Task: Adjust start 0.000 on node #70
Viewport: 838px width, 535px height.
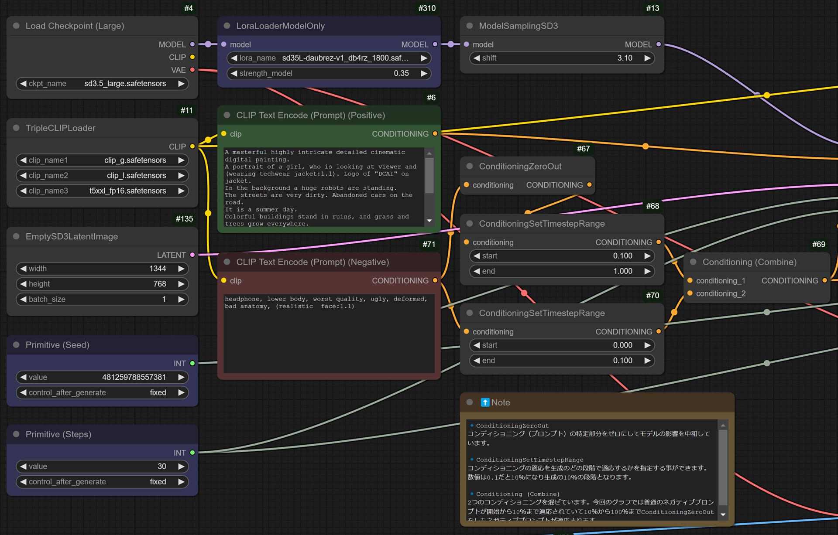Action: (562, 345)
